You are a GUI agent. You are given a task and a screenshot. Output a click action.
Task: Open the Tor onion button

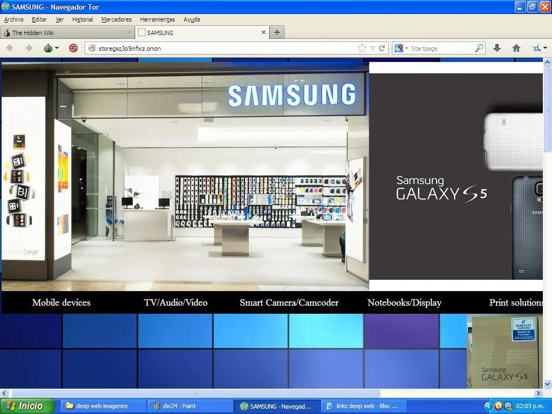(48, 48)
